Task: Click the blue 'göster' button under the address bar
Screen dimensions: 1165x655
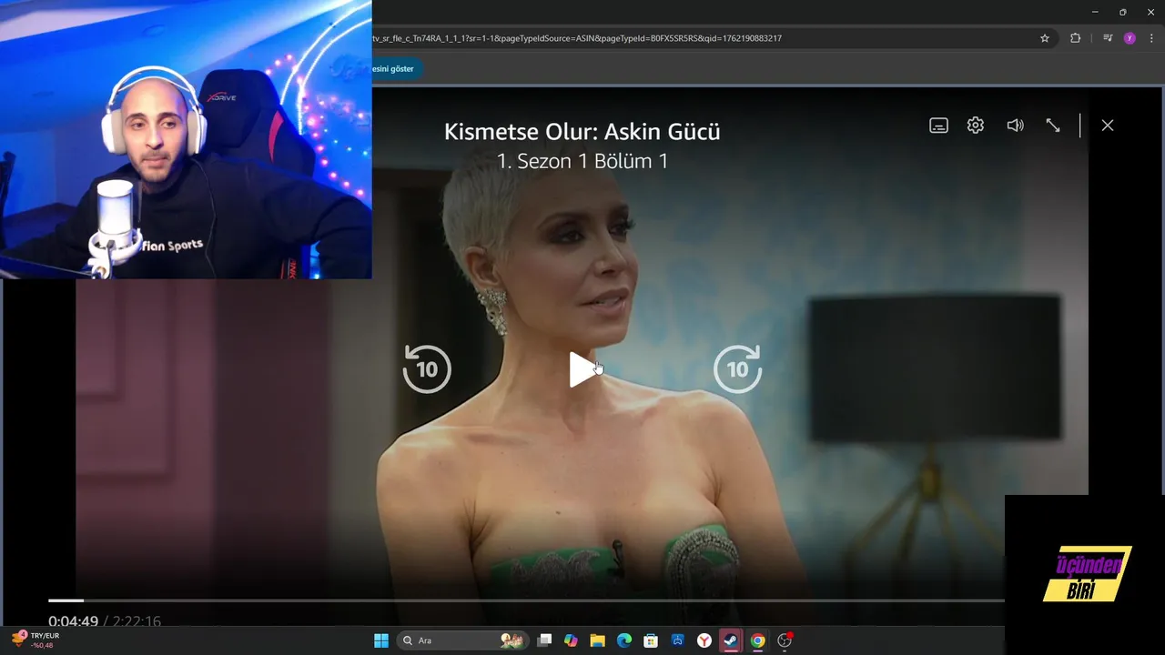Action: click(x=396, y=68)
